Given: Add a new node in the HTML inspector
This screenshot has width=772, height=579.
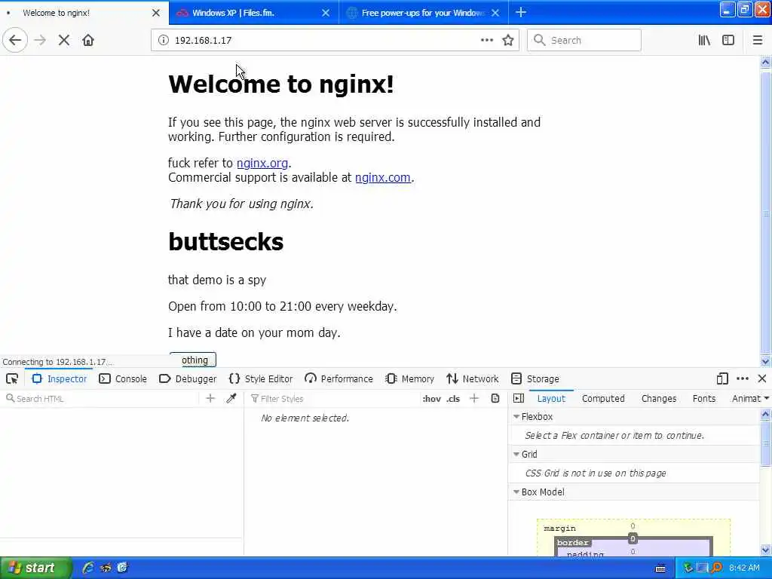Looking at the screenshot, I should coord(210,398).
